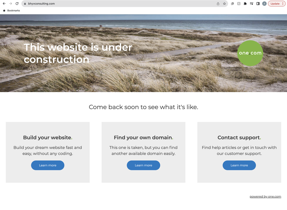Click the grey translate extension icon
The width and height of the screenshot is (287, 210).
pyautogui.click(x=239, y=4)
